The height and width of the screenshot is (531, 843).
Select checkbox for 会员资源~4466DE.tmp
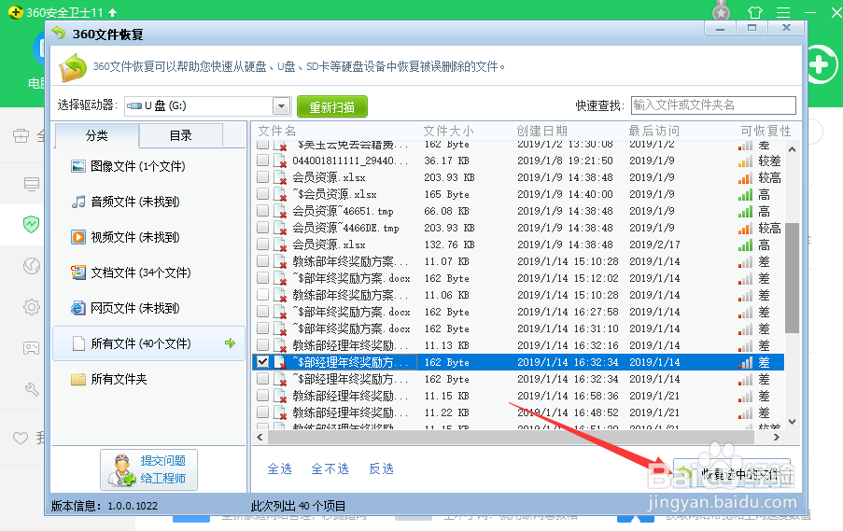[x=262, y=228]
